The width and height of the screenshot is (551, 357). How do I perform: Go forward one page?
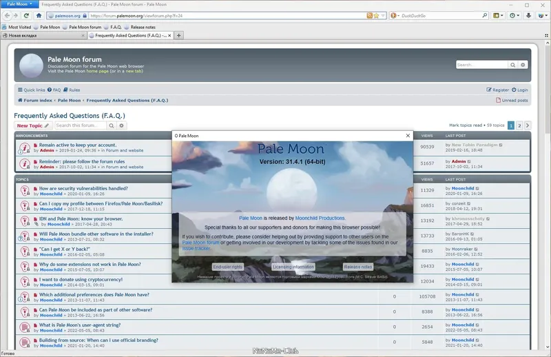(x=15, y=15)
